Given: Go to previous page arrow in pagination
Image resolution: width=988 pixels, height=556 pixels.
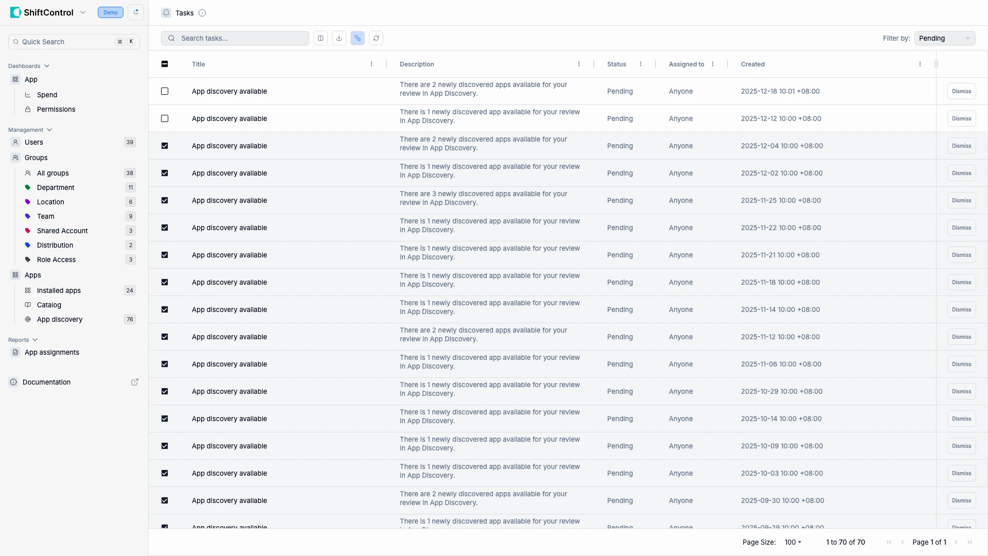Looking at the screenshot, I should point(903,542).
